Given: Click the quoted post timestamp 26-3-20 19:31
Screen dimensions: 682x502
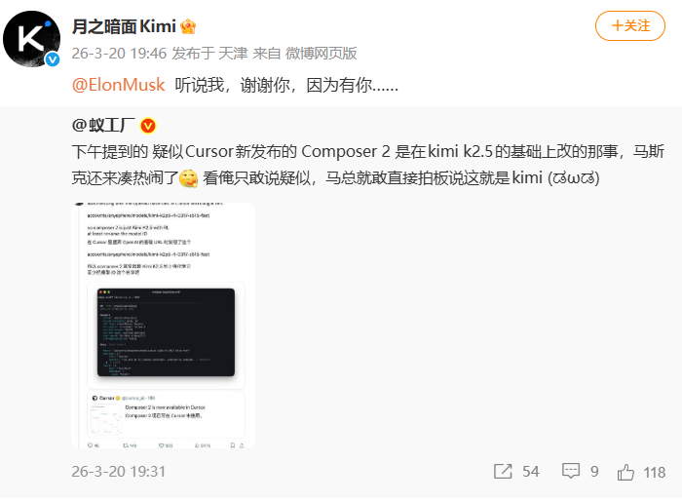Looking at the screenshot, I should tap(119, 472).
